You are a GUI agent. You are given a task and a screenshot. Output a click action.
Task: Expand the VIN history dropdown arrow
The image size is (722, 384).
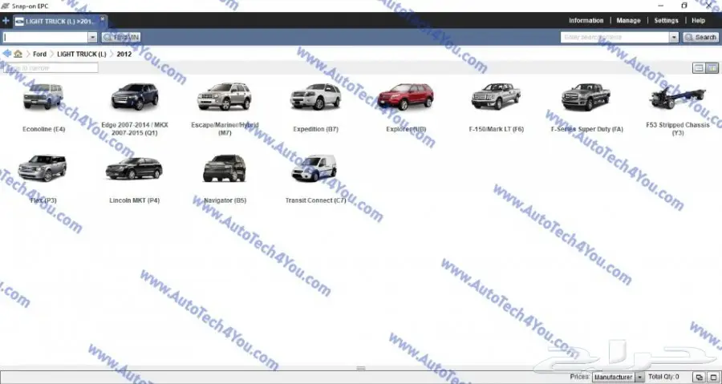pyautogui.click(x=92, y=37)
